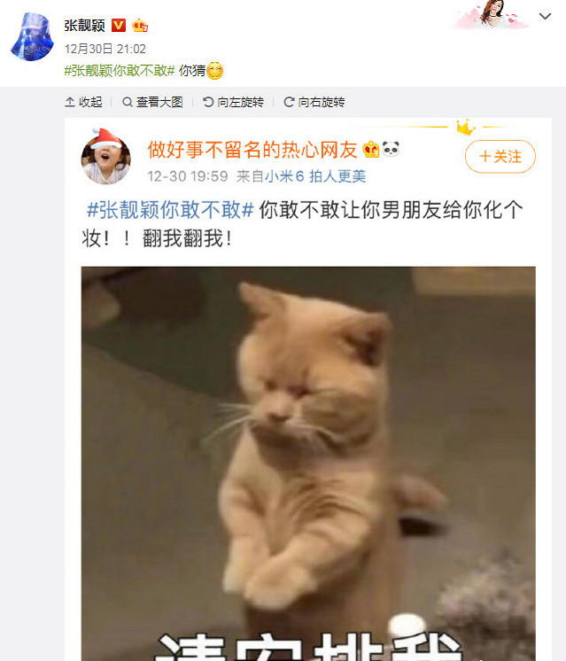Click the magnifier icon next to 查看大图

pos(127,102)
